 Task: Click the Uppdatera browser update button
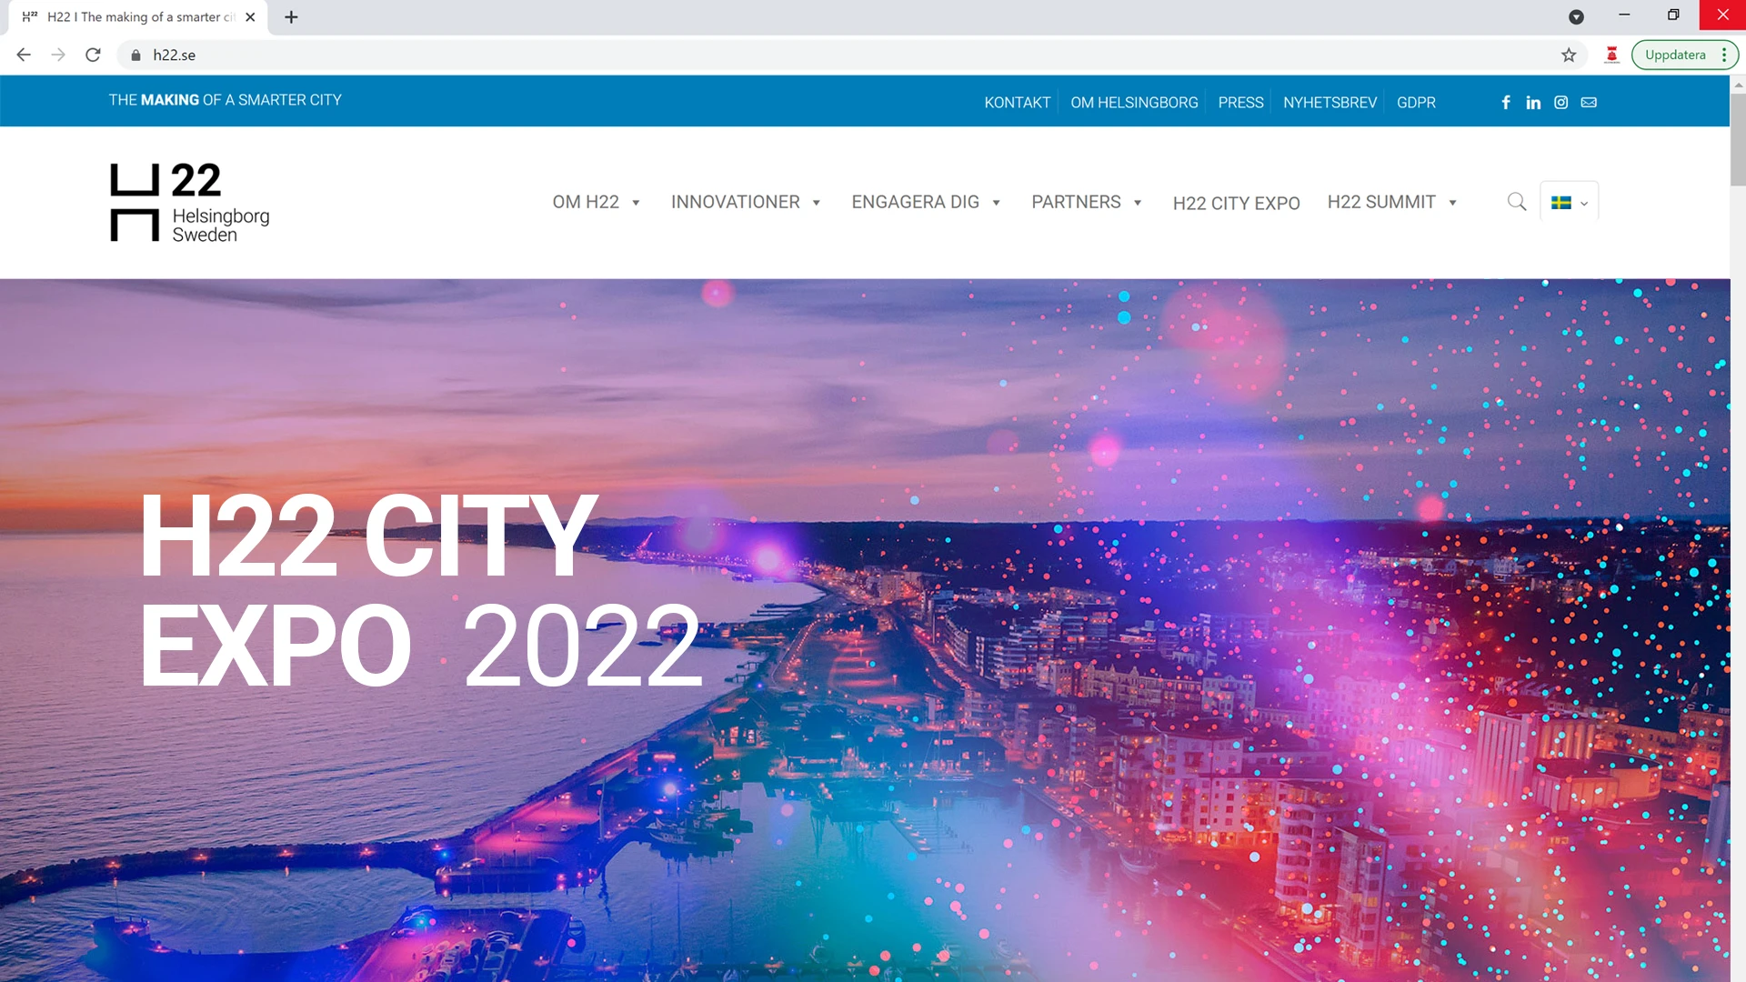1675,55
